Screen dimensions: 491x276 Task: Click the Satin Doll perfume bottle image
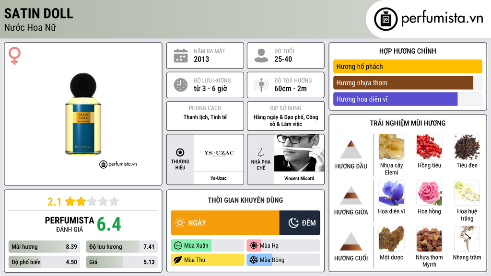click(83, 114)
